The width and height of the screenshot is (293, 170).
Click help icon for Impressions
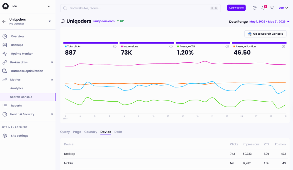171,47
